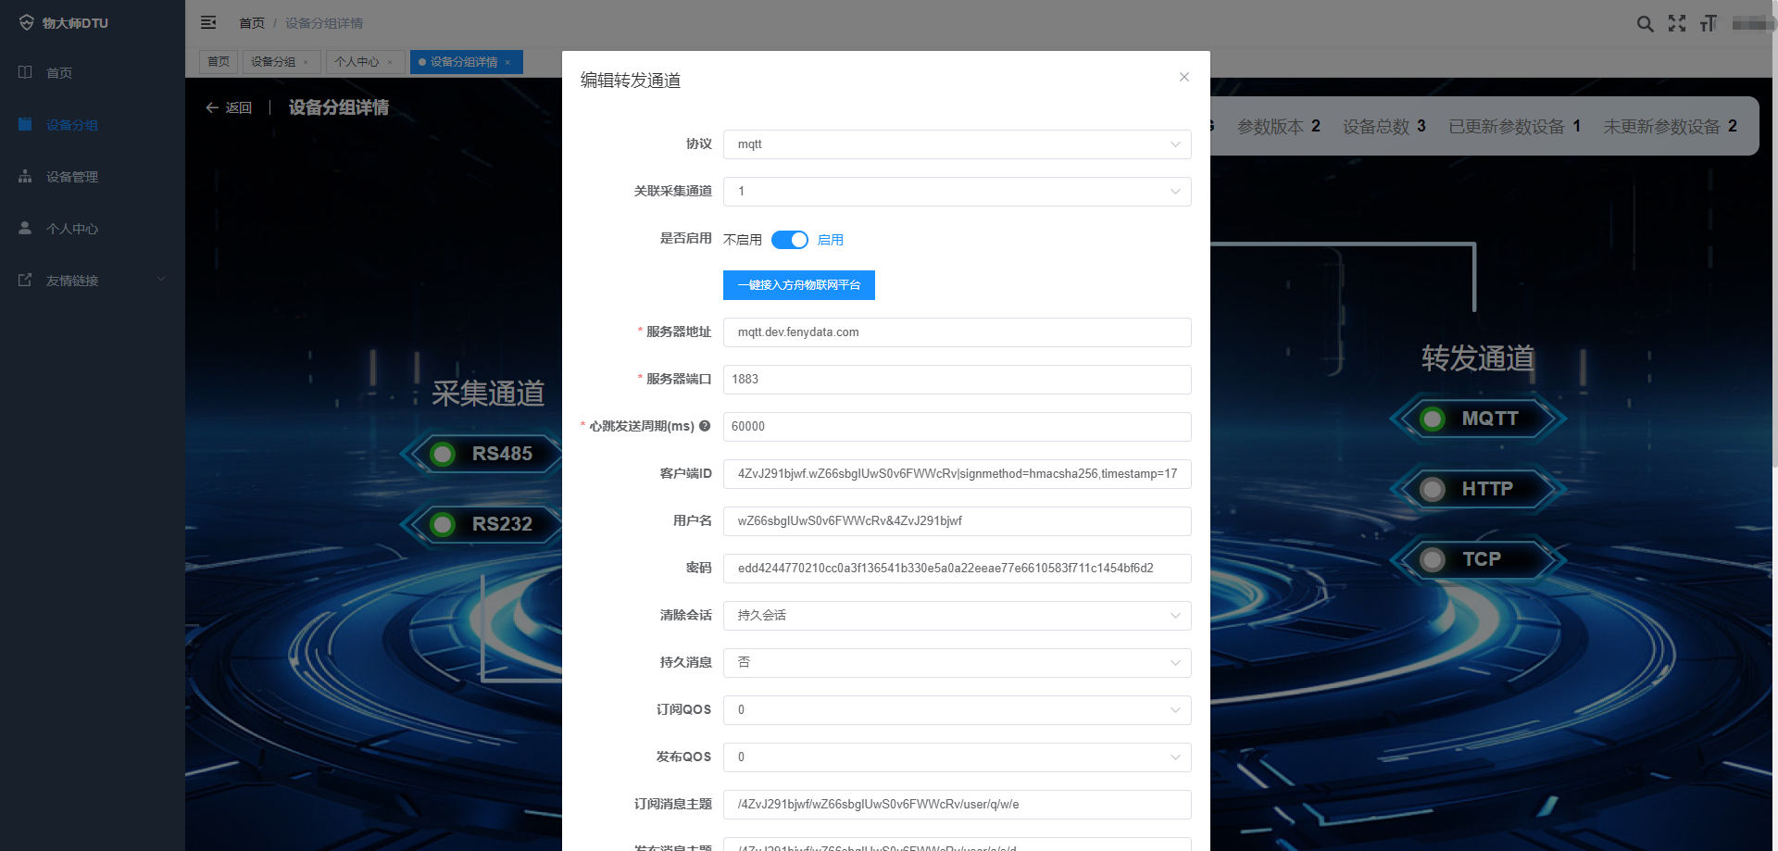Enable the 是否启用 switch

coord(790,239)
